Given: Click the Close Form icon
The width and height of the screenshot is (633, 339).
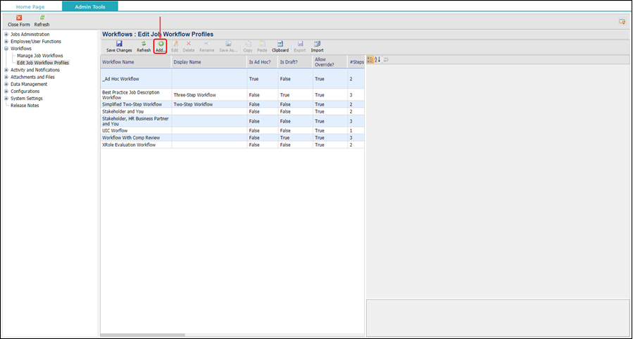Looking at the screenshot, I should 19,18.
